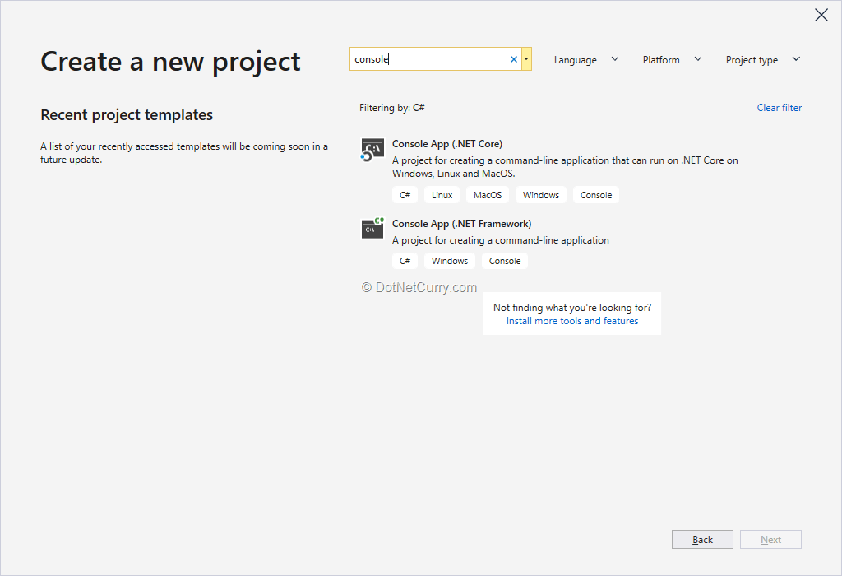The image size is (842, 576).
Task: Expand the Project type dropdown
Action: click(762, 60)
